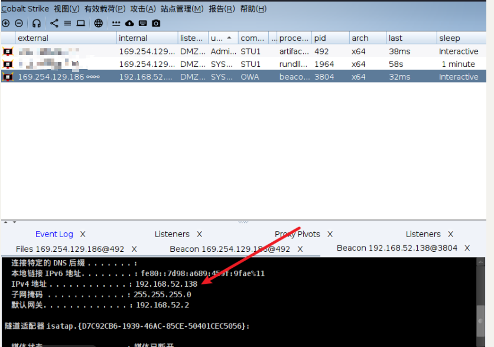The width and height of the screenshot is (494, 347).
Task: Sort by the arch column header
Action: click(368, 38)
